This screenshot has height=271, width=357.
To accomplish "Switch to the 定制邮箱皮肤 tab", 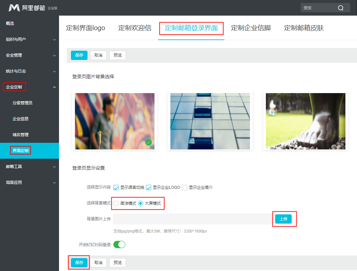I will [x=303, y=28].
